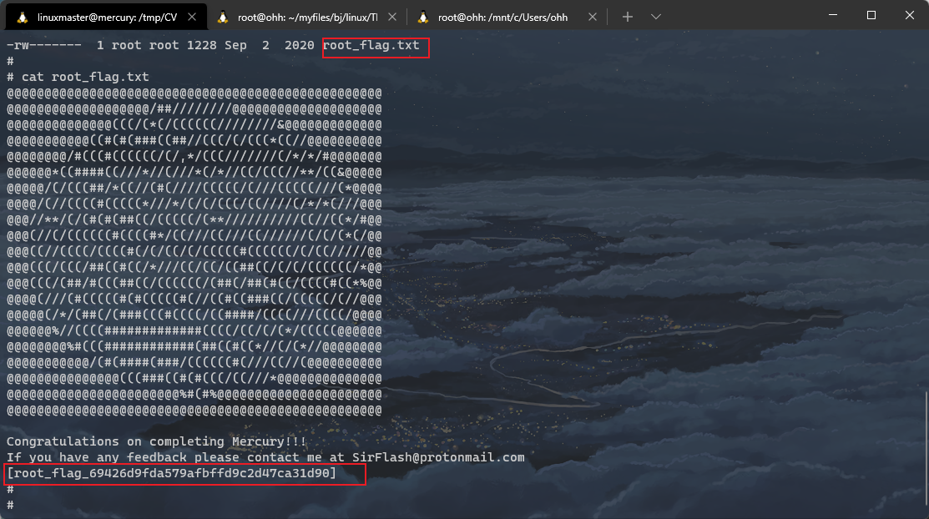
Task: Switch to the root@ohh: ~/myfiles/bj/linux tab
Action: [307, 18]
